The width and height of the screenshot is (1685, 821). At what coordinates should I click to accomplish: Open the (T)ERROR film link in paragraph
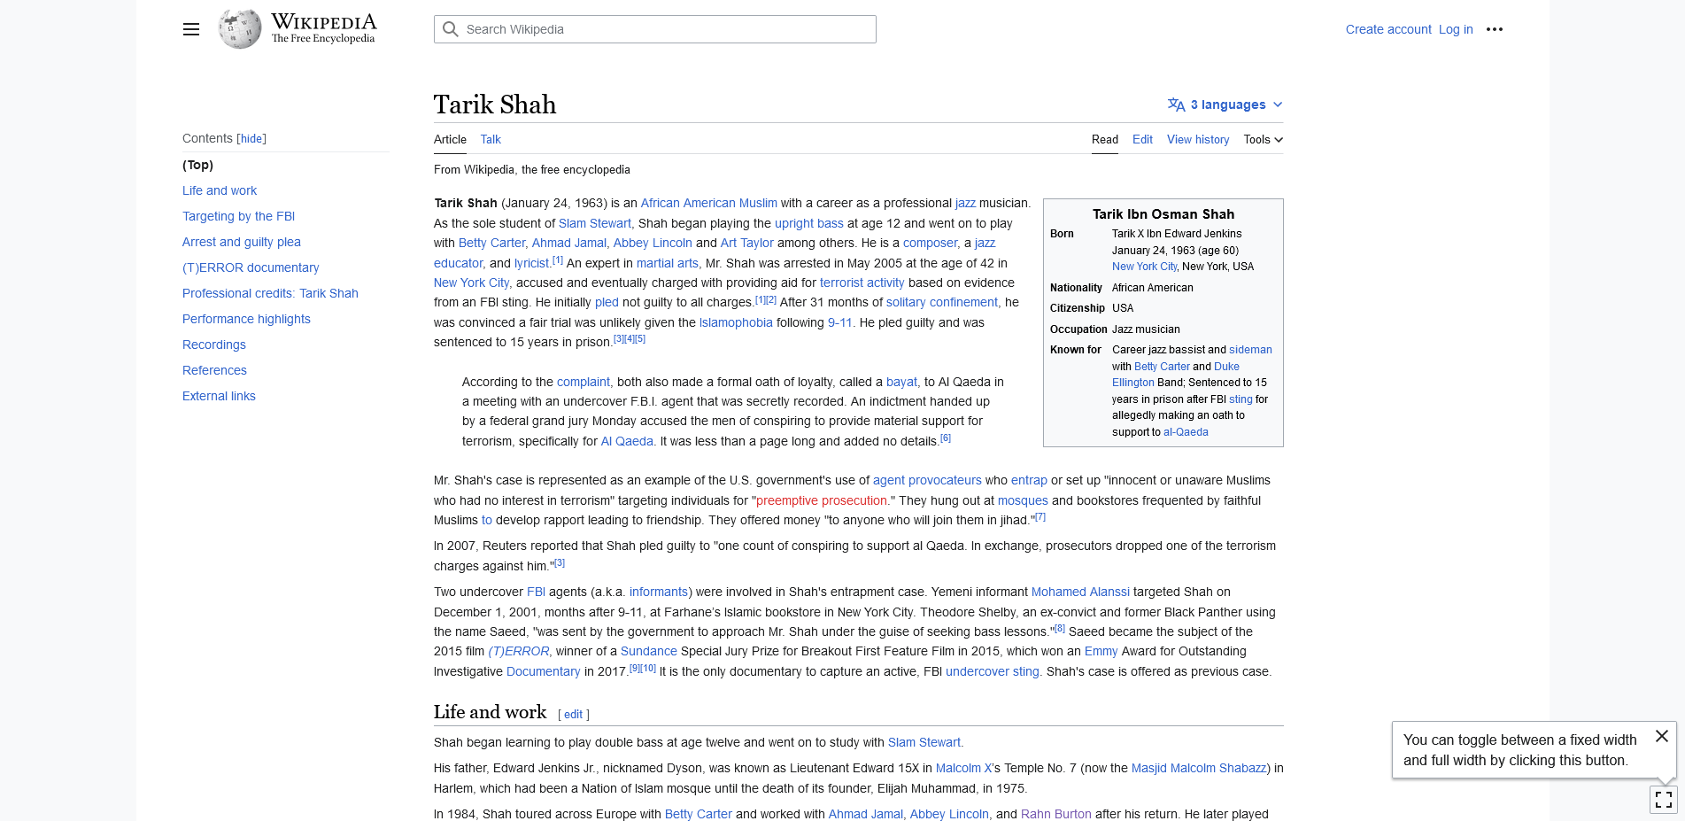519,651
